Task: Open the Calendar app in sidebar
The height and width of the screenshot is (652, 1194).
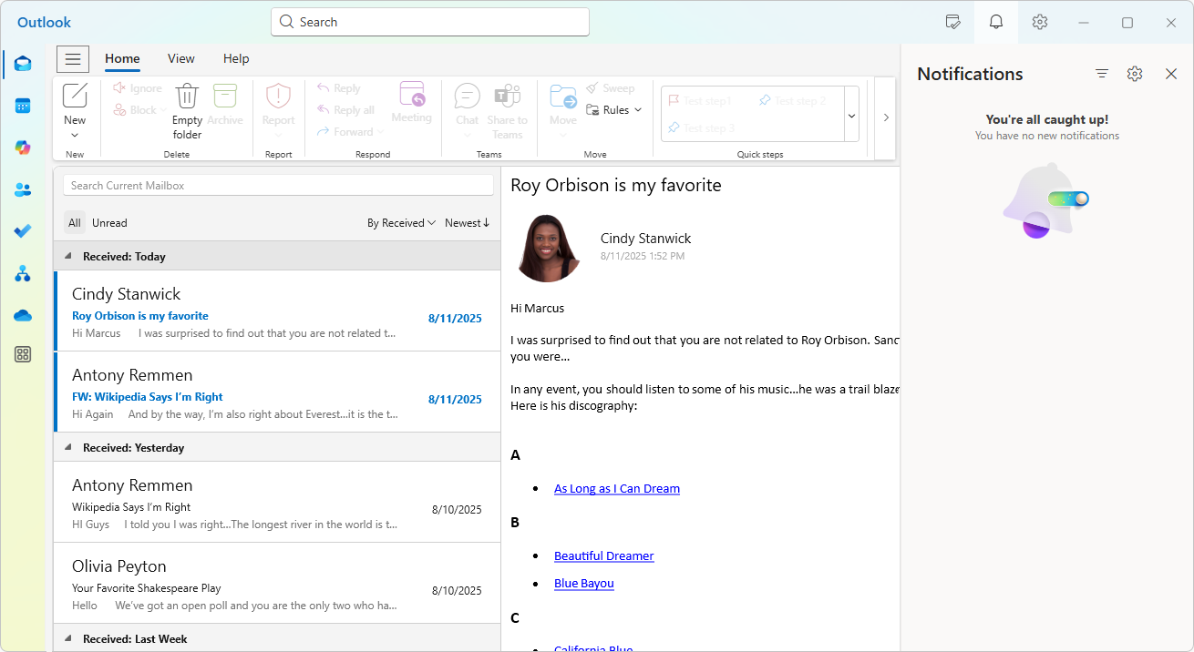Action: 23,106
